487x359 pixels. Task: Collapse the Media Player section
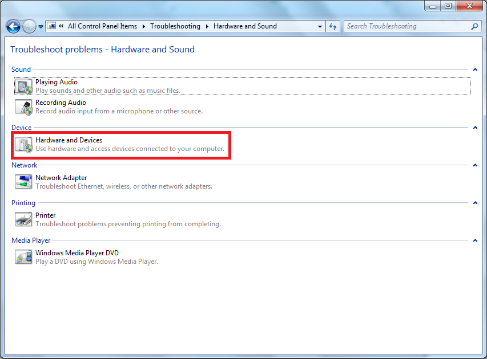click(x=475, y=240)
